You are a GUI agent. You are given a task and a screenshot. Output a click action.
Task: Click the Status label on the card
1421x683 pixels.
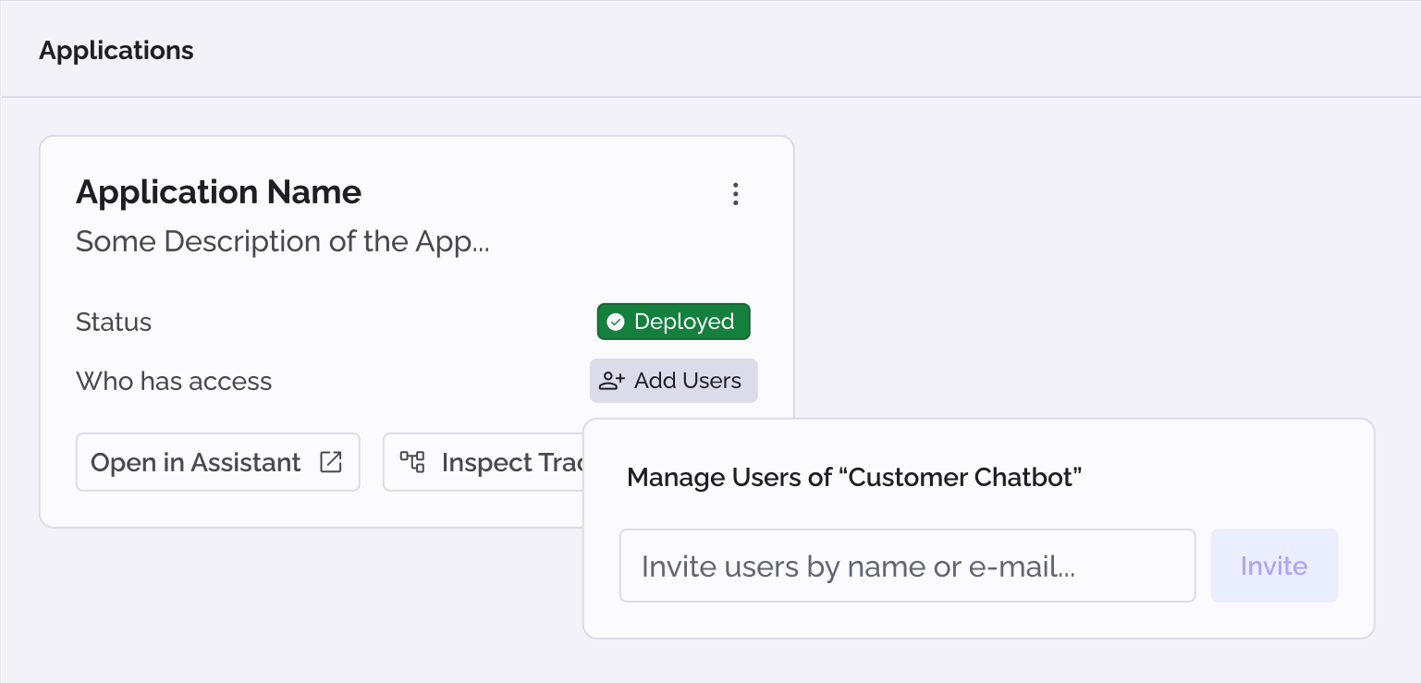coord(113,322)
